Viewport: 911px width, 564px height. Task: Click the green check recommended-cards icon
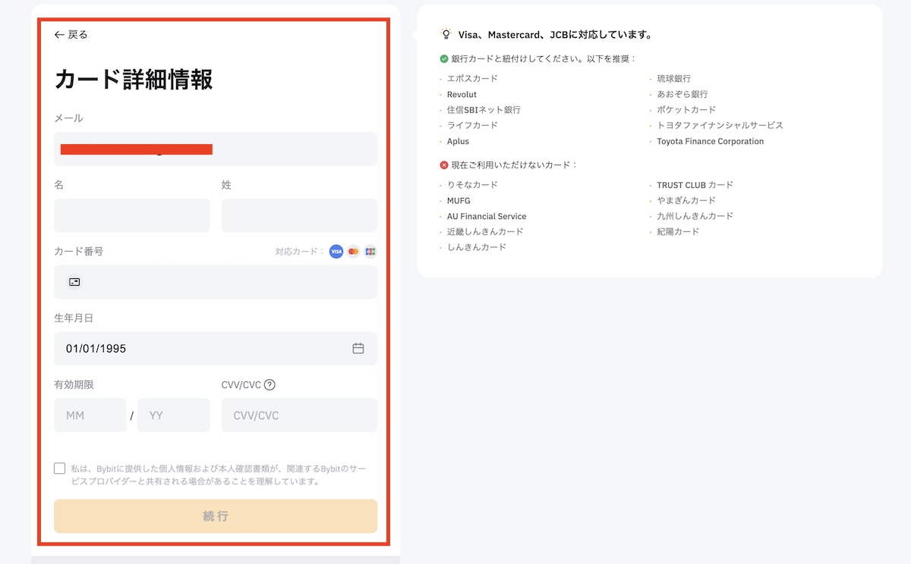click(x=444, y=58)
